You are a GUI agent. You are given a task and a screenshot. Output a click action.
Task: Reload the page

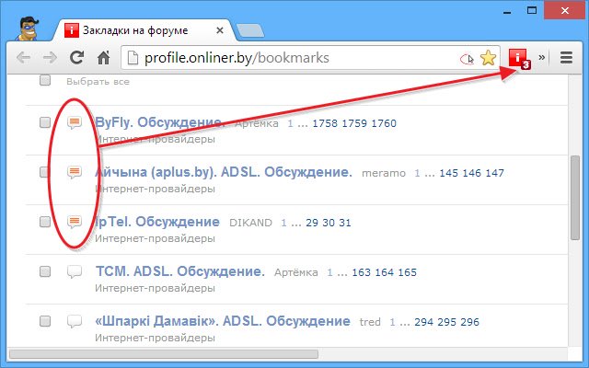point(77,57)
